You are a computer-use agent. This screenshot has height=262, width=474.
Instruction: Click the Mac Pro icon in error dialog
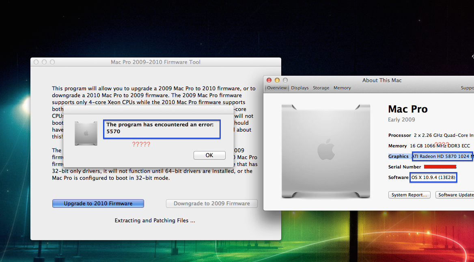[x=86, y=133]
